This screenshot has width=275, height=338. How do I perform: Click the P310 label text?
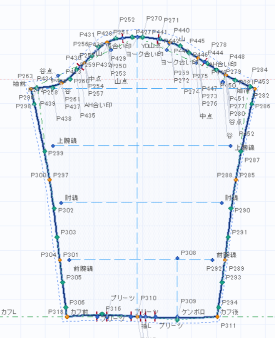pos(148,298)
